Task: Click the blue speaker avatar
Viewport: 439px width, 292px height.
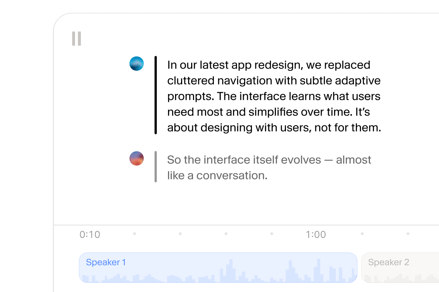Action: coord(137,64)
